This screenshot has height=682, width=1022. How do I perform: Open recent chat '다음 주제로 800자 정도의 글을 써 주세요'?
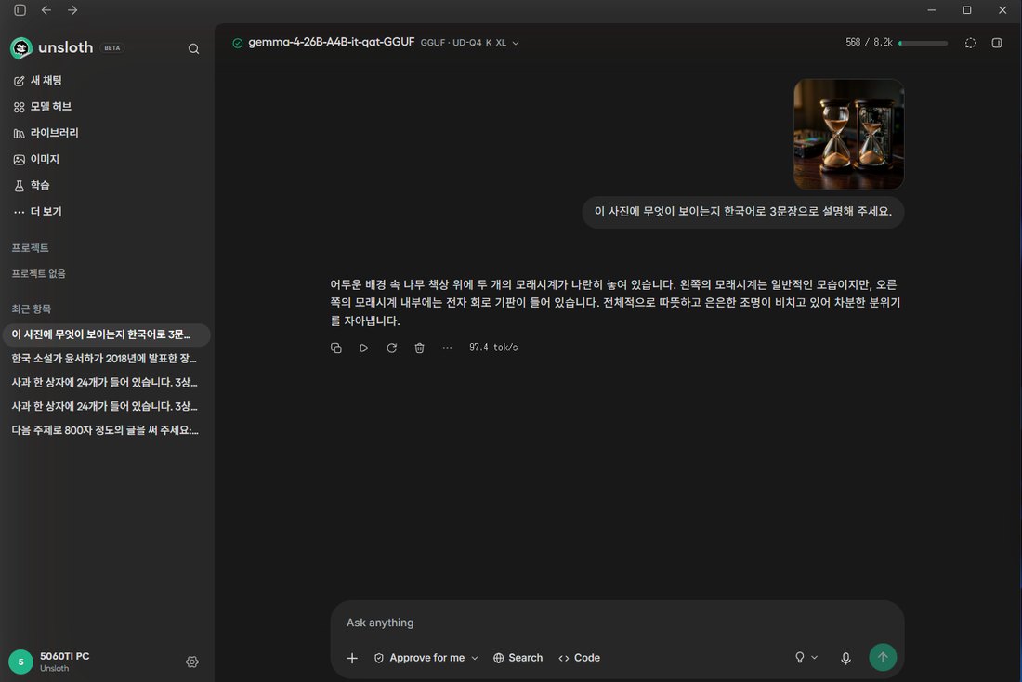click(106, 429)
